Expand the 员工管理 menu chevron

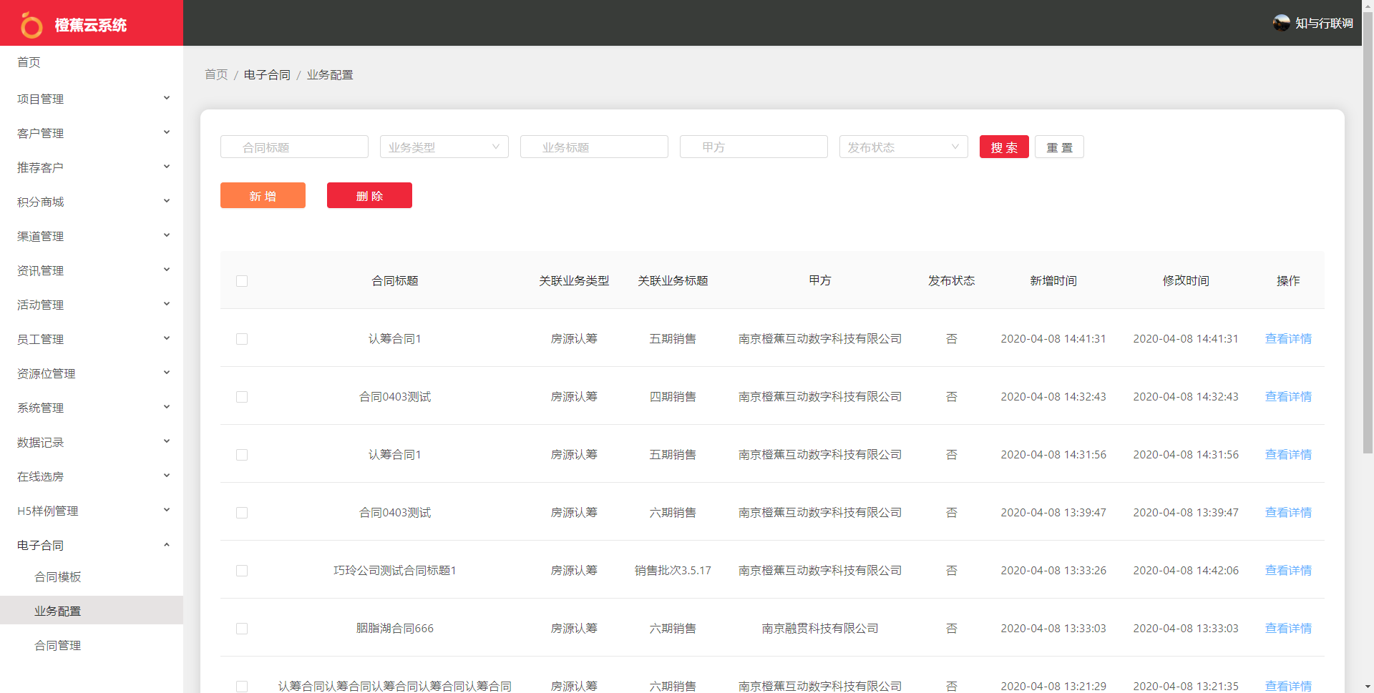(167, 338)
